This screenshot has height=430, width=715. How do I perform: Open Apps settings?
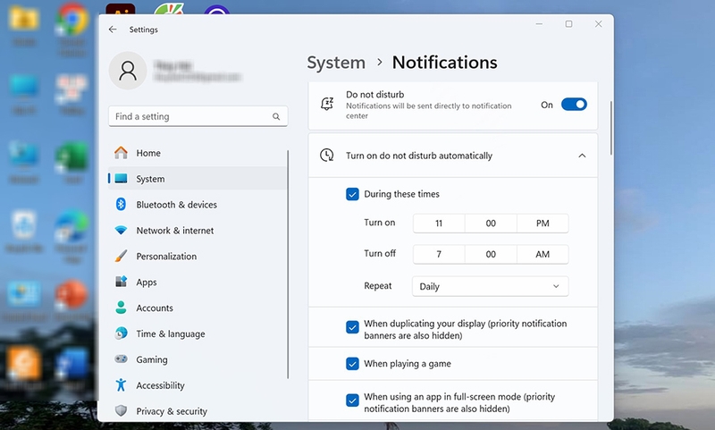[197, 282]
